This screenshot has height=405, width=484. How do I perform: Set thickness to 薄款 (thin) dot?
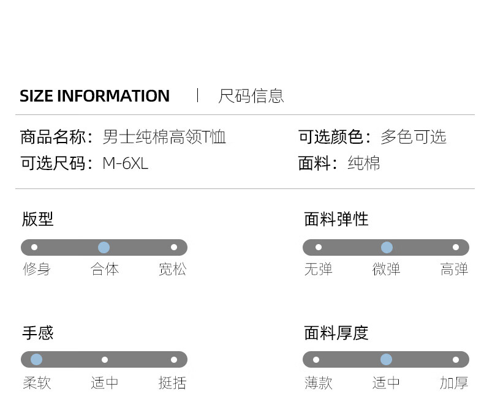pyautogui.click(x=316, y=360)
